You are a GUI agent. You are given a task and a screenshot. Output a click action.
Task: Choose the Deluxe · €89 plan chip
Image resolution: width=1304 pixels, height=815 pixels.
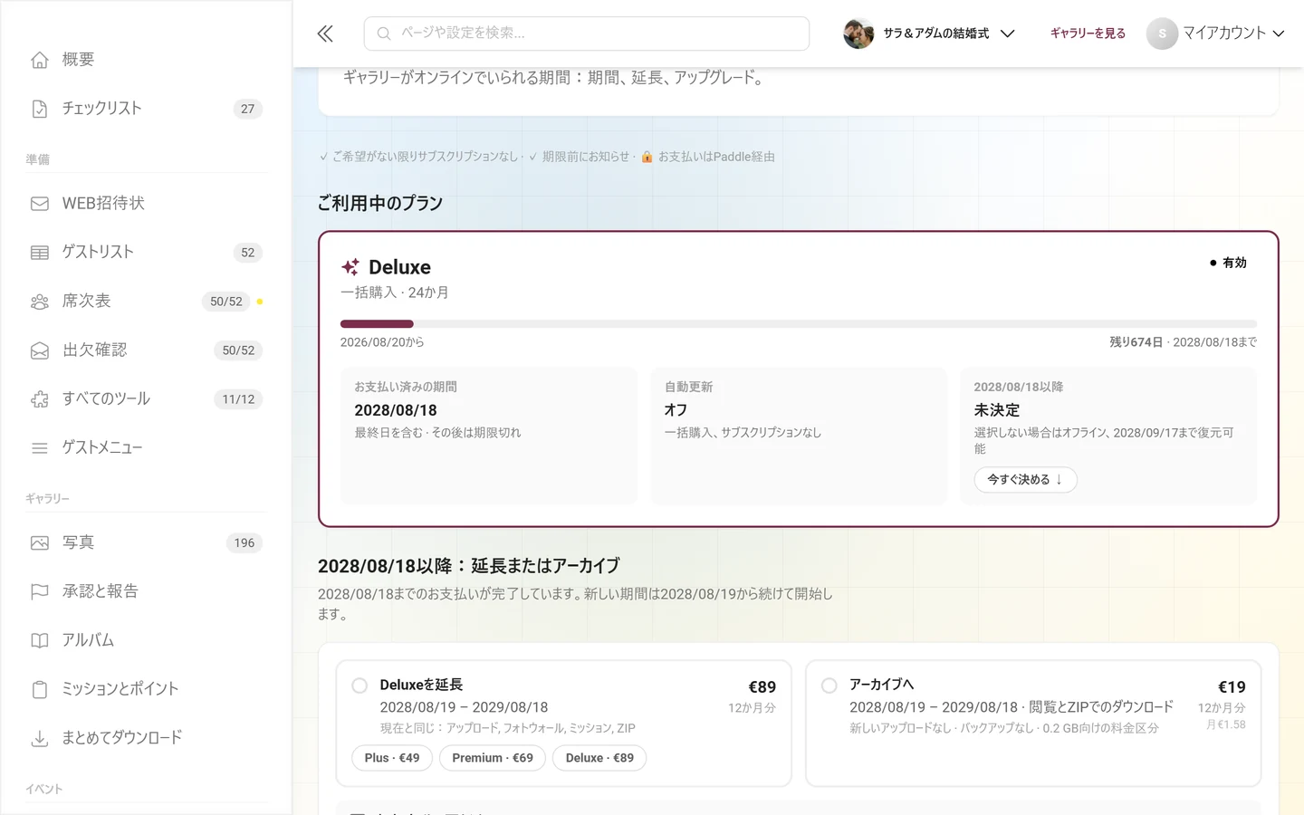599,758
